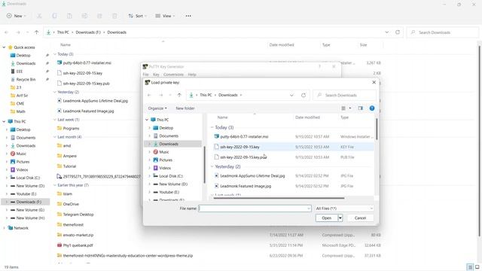This screenshot has width=482, height=271.
Task: Open the Conversions menu in PuTTY Key Generator
Action: tap(173, 75)
